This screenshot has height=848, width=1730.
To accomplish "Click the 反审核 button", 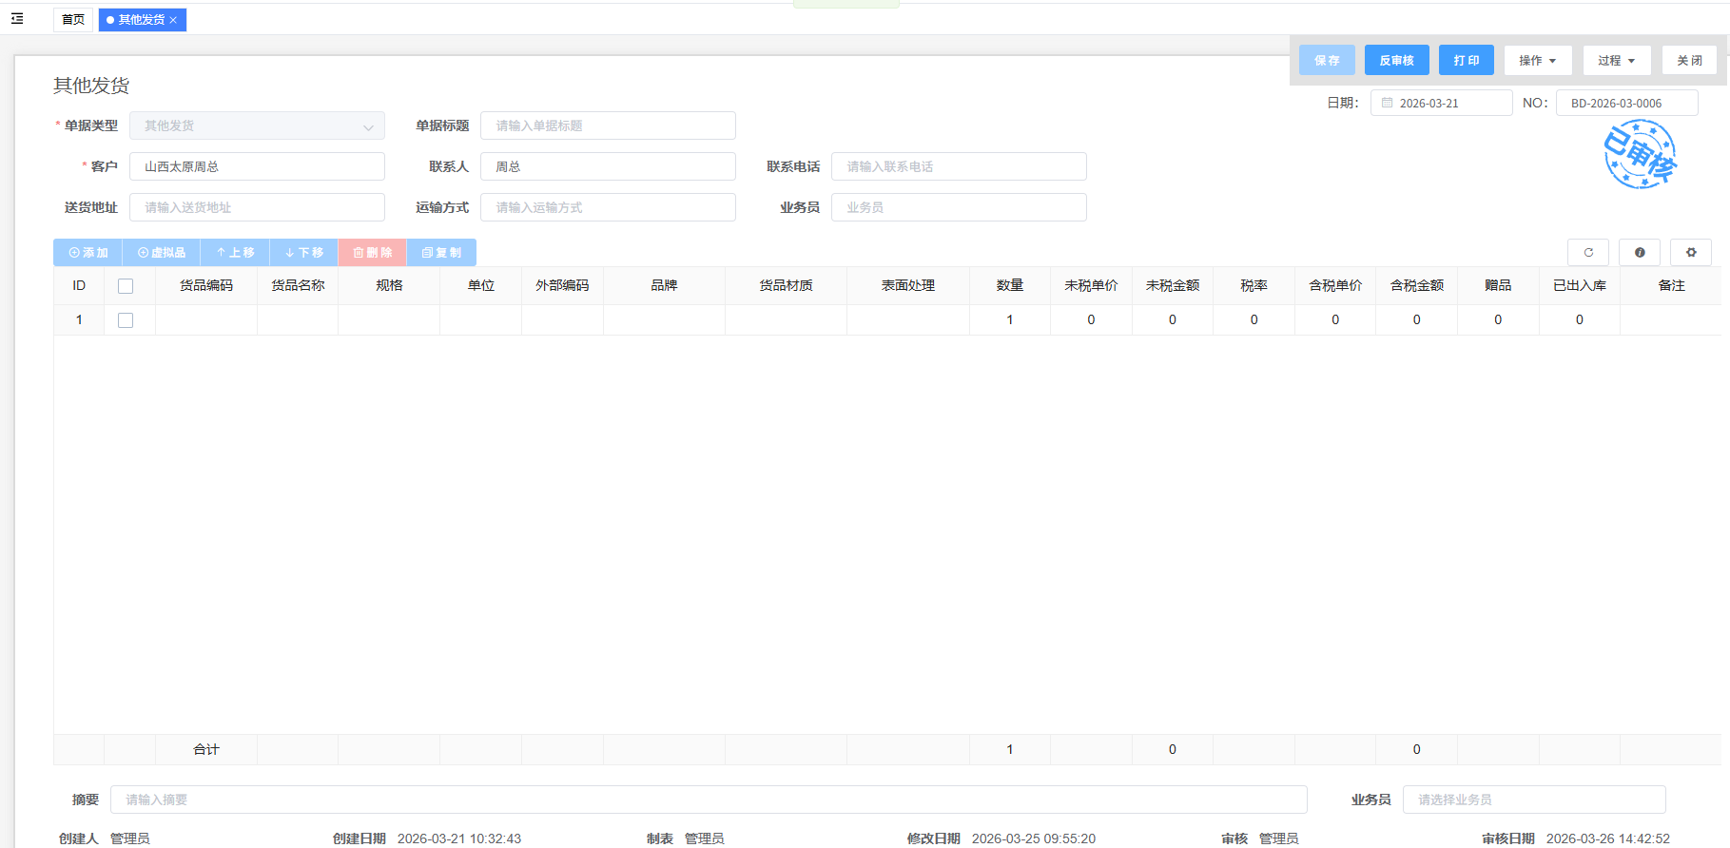I will click(1396, 61).
